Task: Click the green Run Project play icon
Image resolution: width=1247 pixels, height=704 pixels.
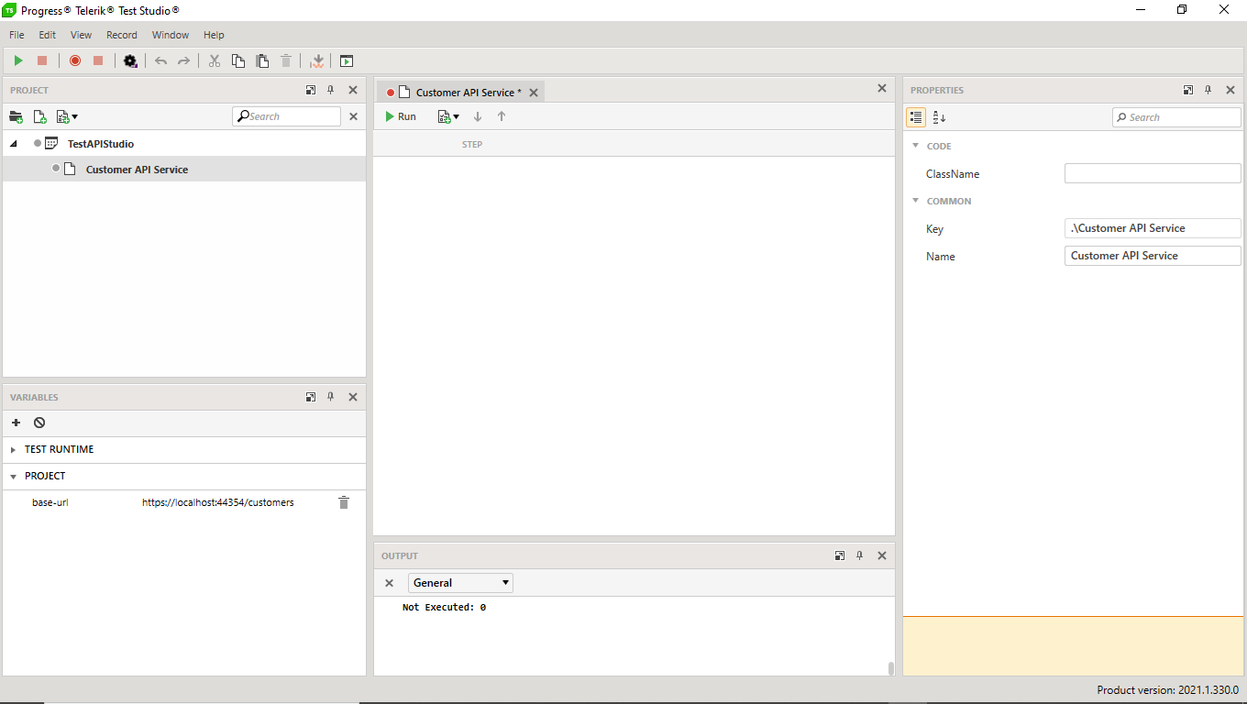Action: coord(18,60)
